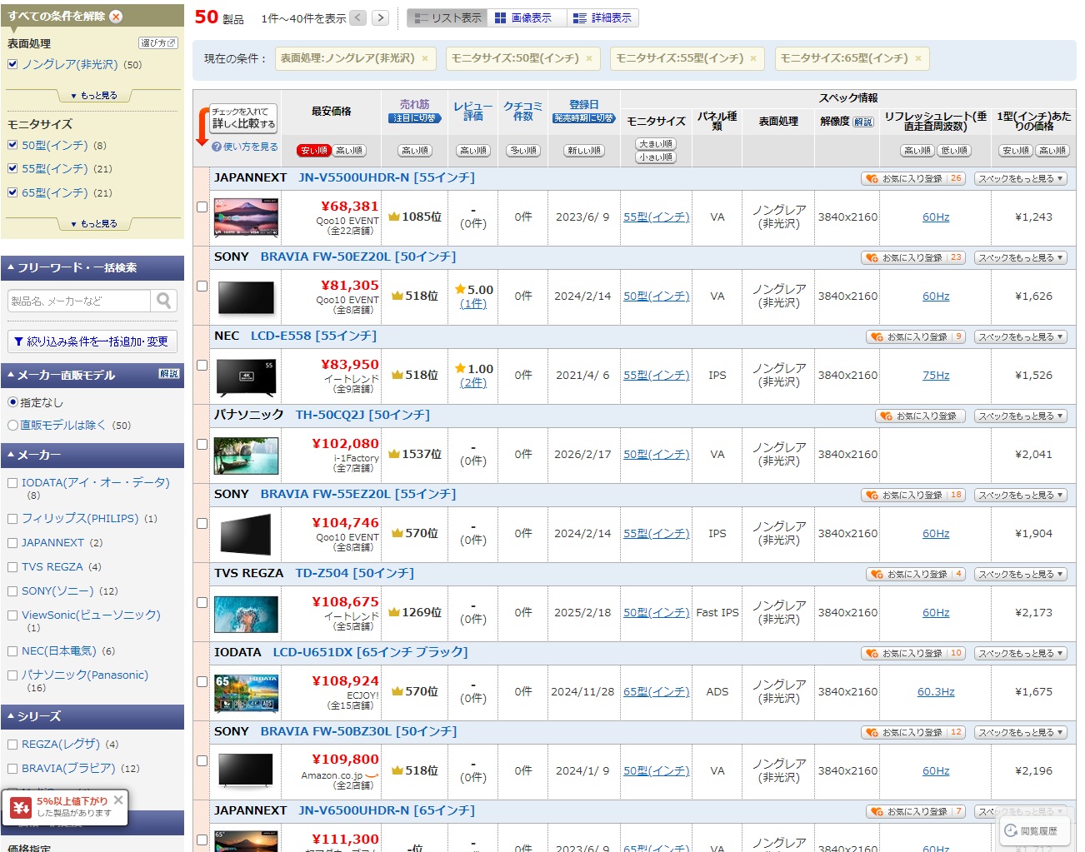Remove the ノングレア(非光沢) condition tag
This screenshot has width=1085, height=852.
(x=424, y=58)
